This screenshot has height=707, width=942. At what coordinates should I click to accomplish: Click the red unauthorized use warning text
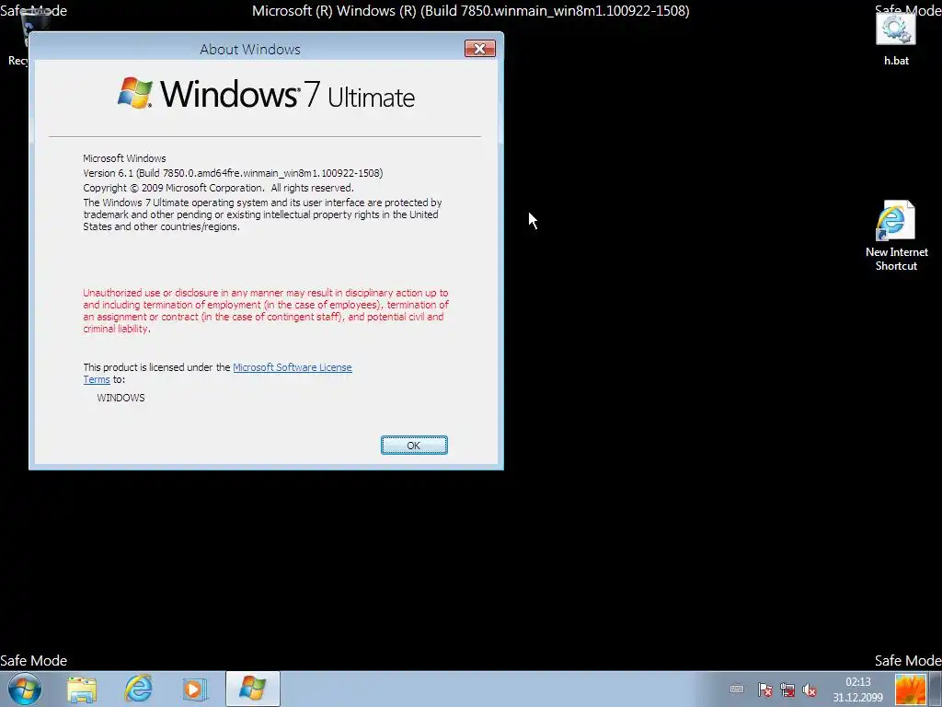tap(266, 311)
